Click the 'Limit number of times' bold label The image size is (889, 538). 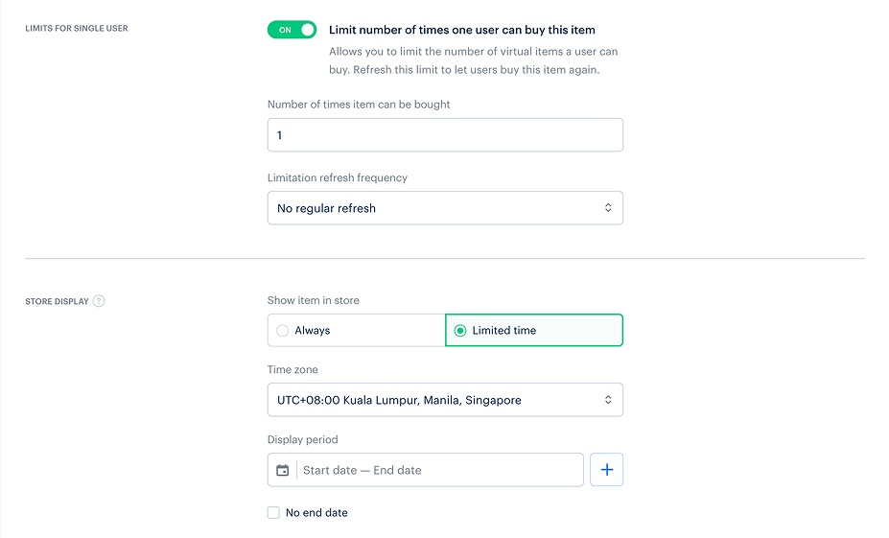[461, 30]
